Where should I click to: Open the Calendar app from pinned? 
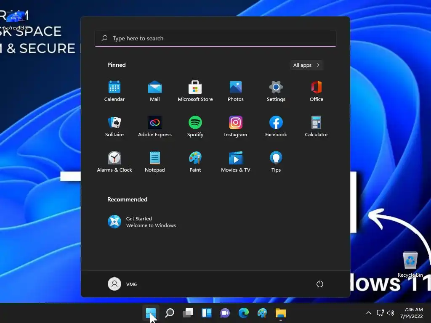[114, 91]
